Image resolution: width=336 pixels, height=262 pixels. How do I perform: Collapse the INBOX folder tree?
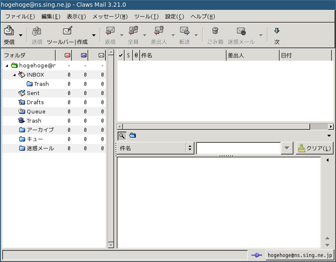(x=14, y=74)
